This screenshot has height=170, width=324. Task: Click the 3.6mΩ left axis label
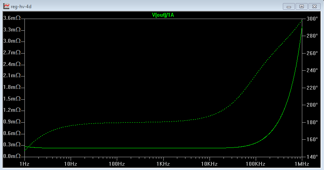click(12, 18)
